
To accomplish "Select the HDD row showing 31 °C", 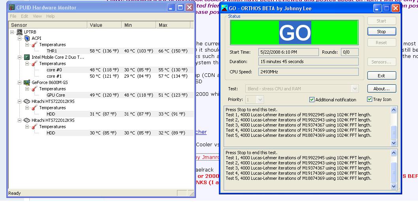I will 101,114.
